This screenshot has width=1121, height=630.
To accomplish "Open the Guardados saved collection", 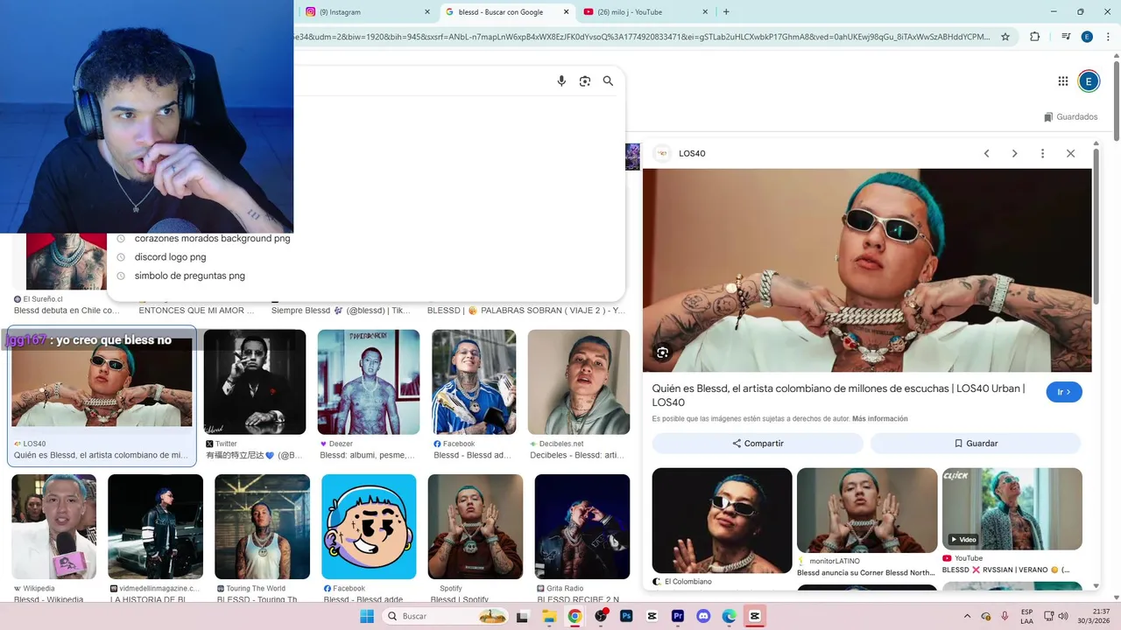I will click(x=1070, y=116).
